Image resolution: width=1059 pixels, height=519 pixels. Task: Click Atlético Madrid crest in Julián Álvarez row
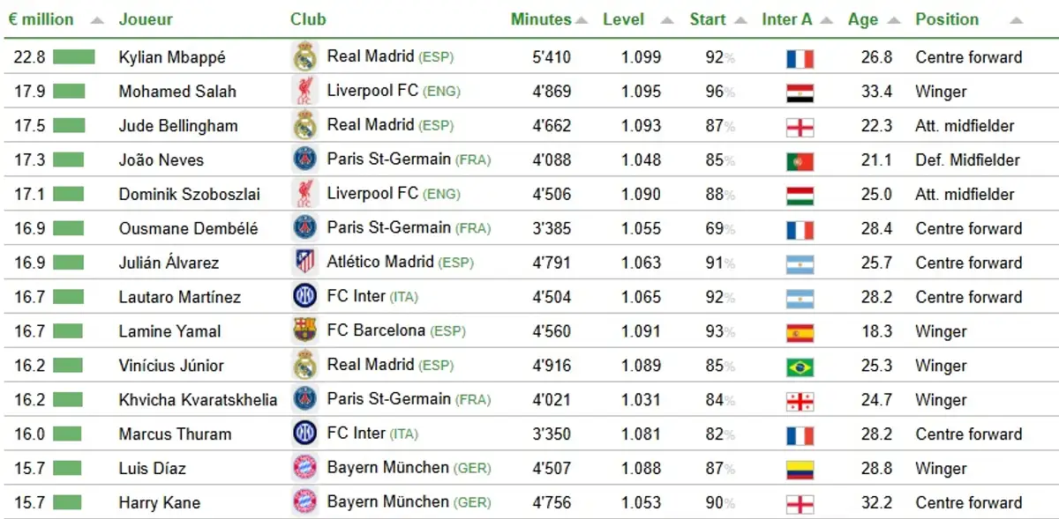[304, 262]
